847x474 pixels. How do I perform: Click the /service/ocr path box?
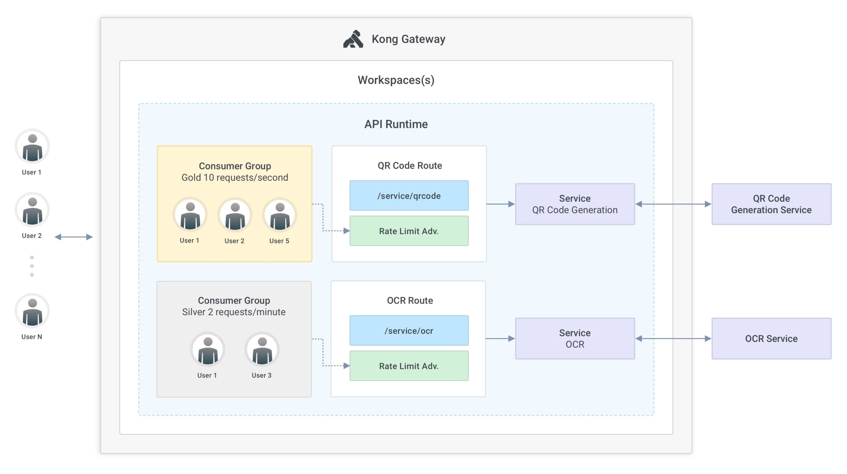pyautogui.click(x=409, y=330)
